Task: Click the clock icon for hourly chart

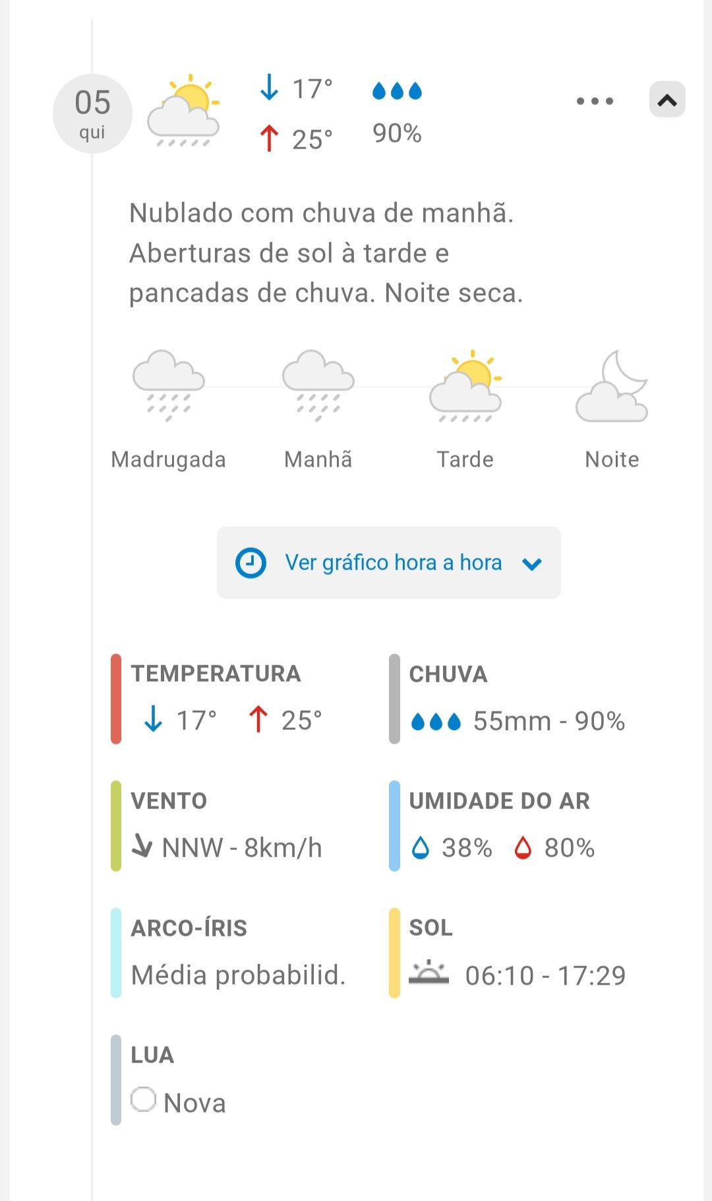Action: (x=251, y=563)
